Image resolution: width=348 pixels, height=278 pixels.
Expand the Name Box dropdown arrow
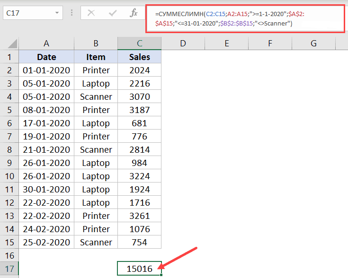point(57,13)
